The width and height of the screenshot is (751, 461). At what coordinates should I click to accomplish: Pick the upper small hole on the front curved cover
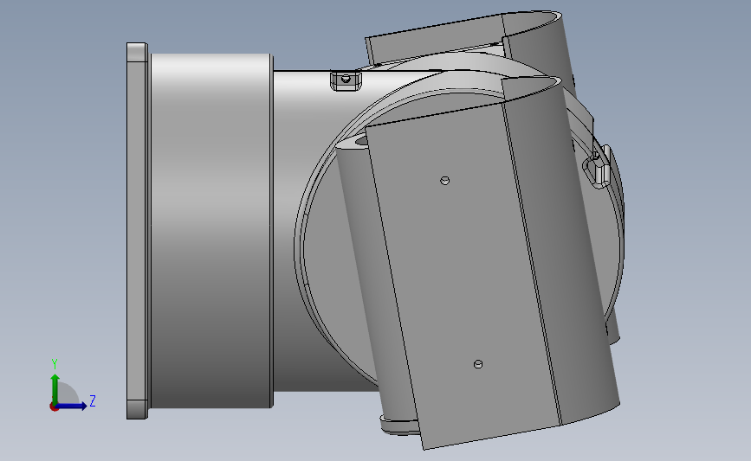click(x=444, y=180)
